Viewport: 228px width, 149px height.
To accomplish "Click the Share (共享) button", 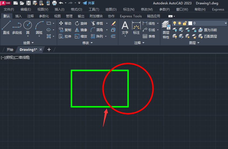I will coord(89,3).
